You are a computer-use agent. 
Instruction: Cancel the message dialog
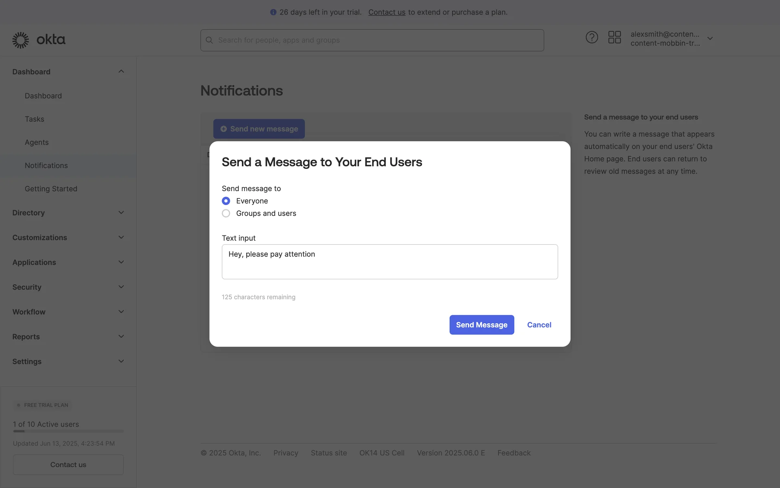tap(539, 325)
